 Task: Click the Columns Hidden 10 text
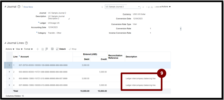pos(15,96)
